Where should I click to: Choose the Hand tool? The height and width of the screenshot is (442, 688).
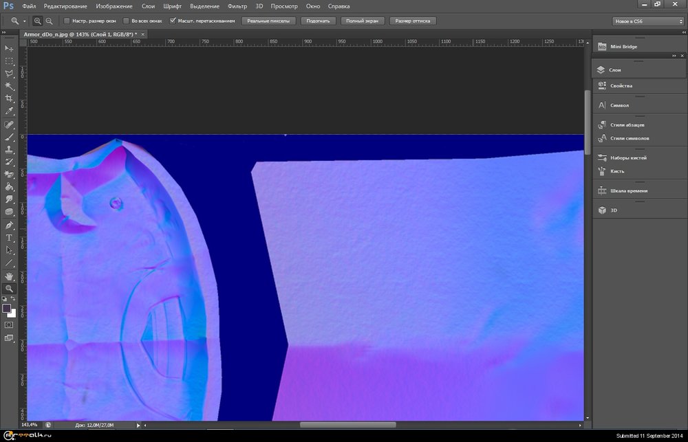click(x=10, y=276)
